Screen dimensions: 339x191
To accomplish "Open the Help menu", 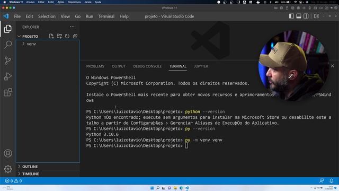I will click(124, 16).
